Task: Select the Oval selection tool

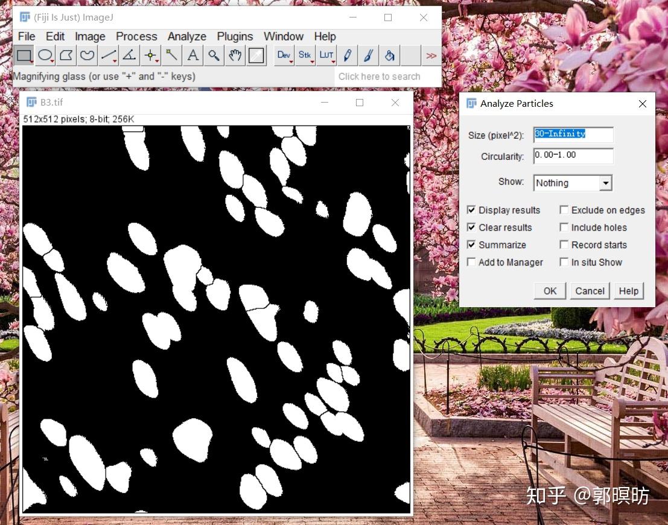Action: 45,55
